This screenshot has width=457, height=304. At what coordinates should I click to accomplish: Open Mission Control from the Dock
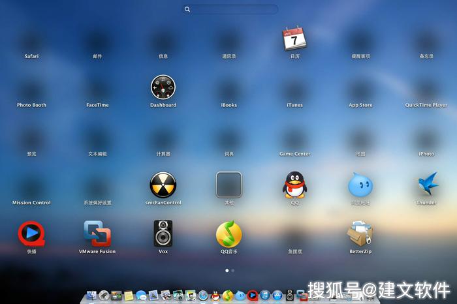[x=116, y=296]
